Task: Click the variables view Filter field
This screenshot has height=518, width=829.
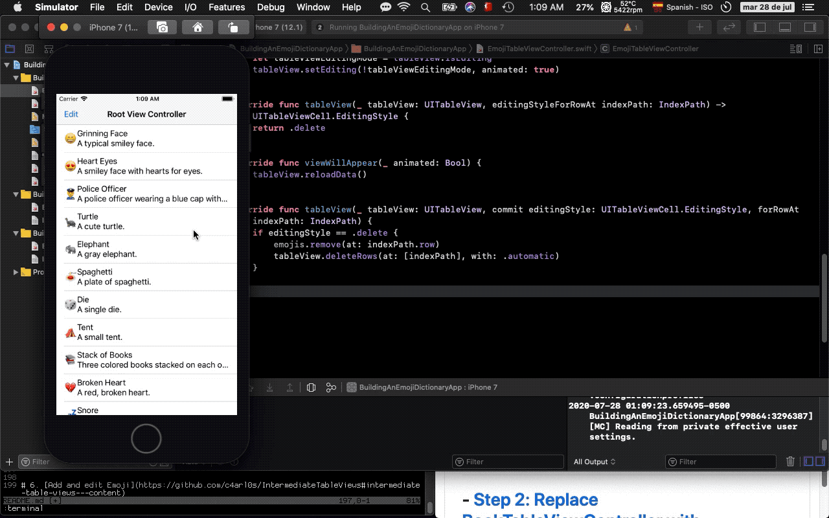Action: click(508, 462)
